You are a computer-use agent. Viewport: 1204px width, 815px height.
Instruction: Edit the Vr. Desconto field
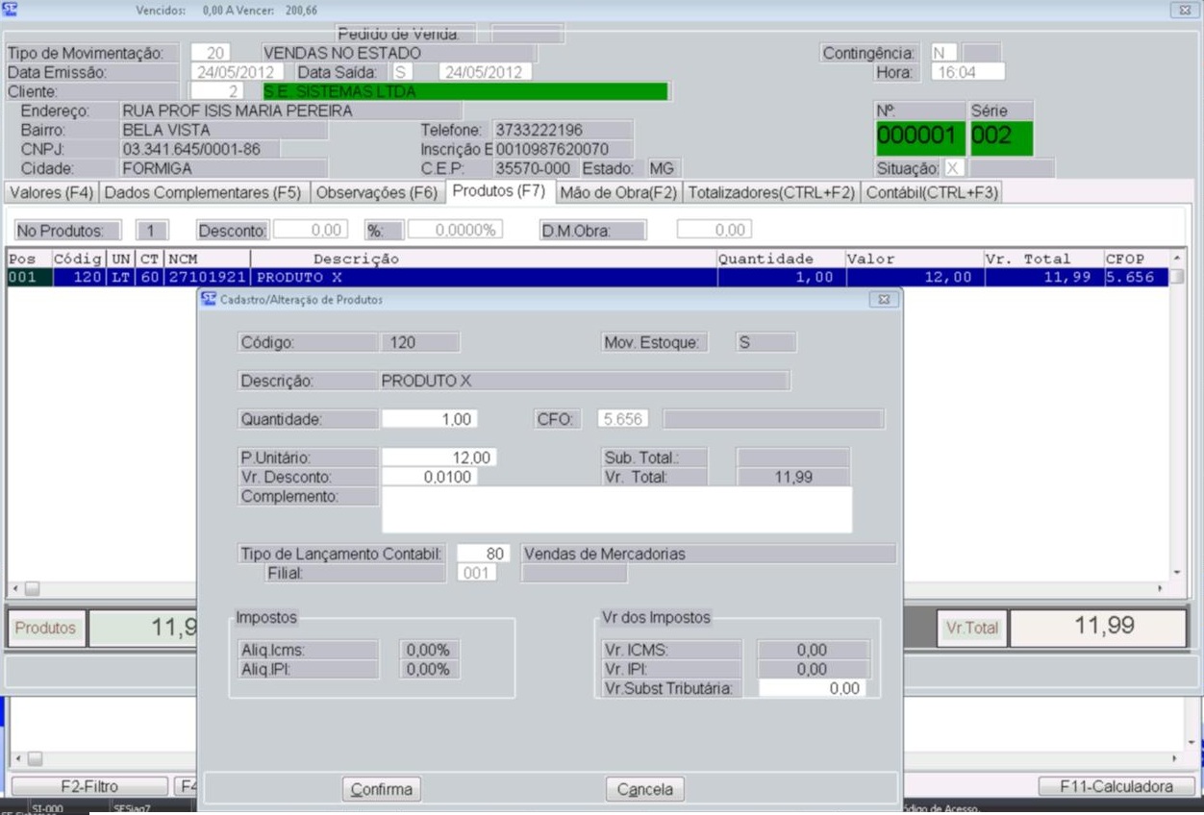click(429, 477)
